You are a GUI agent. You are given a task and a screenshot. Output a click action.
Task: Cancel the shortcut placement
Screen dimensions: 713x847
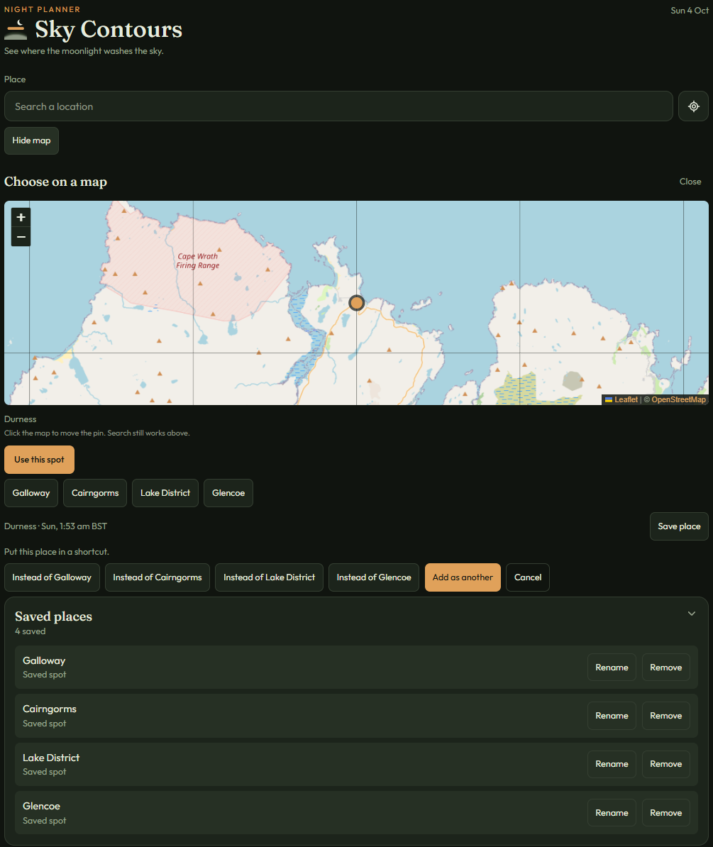[x=528, y=577]
